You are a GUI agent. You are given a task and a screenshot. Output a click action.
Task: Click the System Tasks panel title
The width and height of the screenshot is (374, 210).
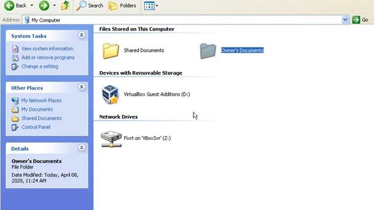click(29, 36)
